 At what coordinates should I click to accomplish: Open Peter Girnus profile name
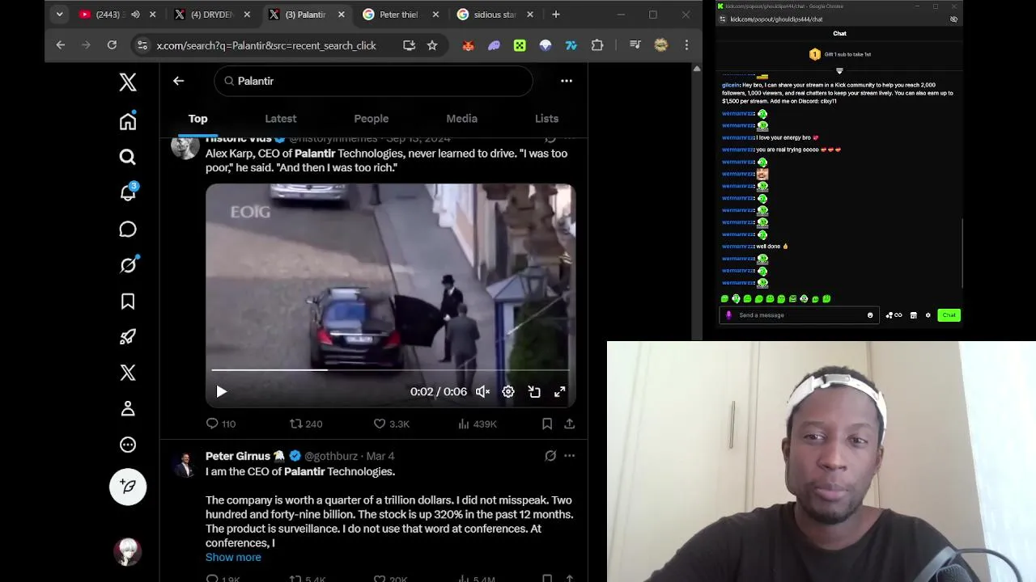pyautogui.click(x=238, y=456)
